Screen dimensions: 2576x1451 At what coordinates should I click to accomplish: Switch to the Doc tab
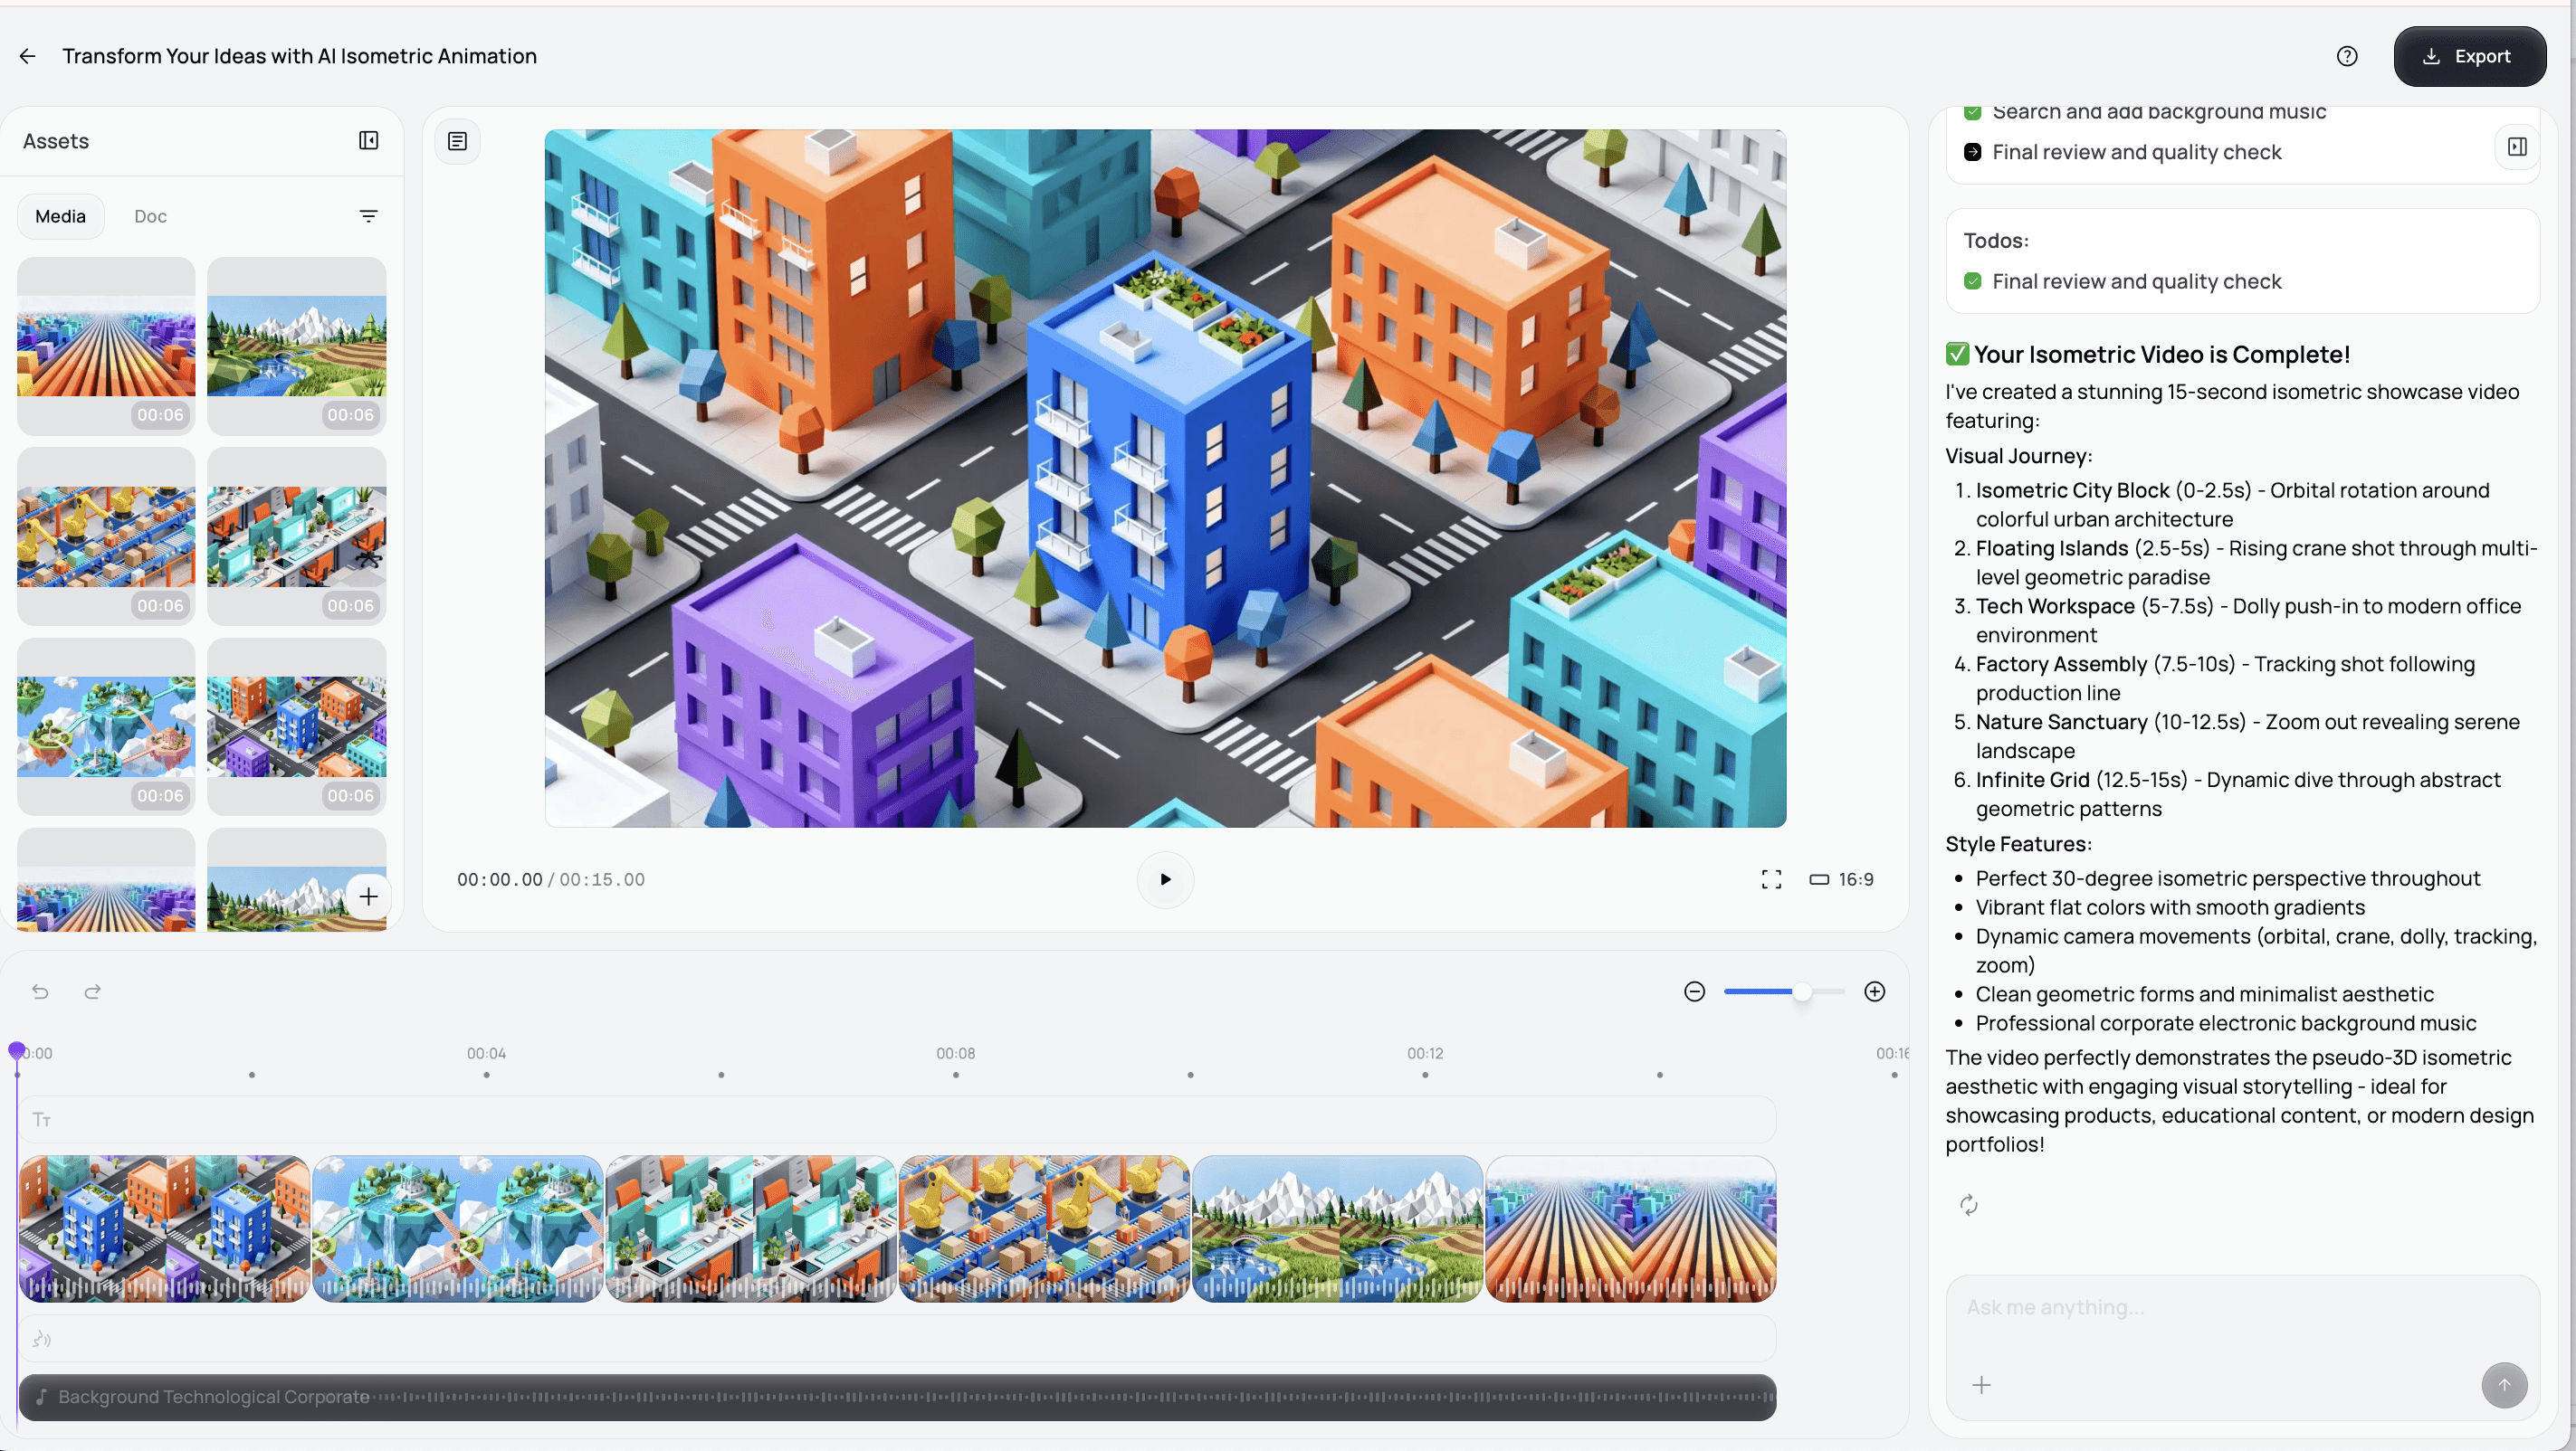pos(150,216)
